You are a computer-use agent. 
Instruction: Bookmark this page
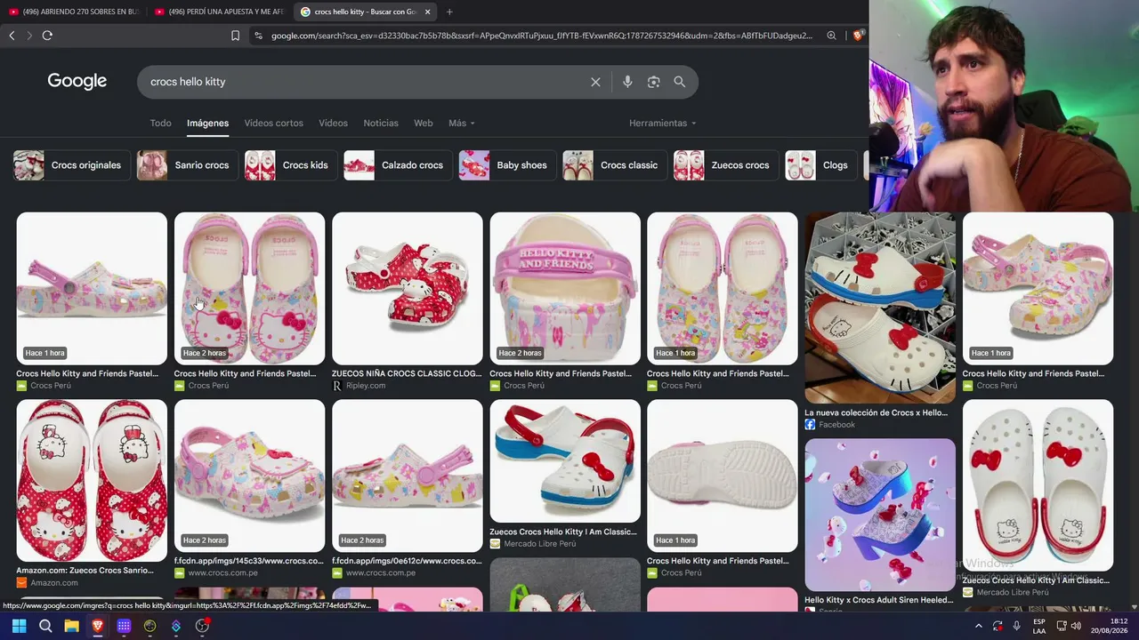(235, 36)
